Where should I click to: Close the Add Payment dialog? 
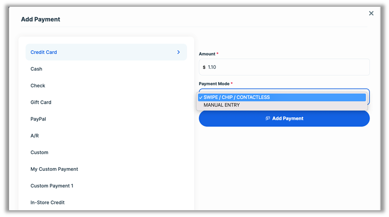371,14
